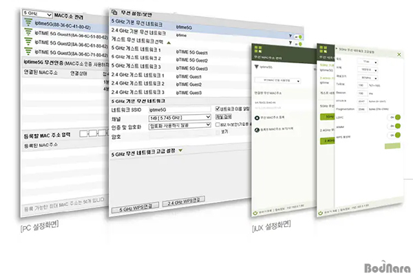
Task: Toggle the 네트워크 이름 알림 checkbox
Action: [x=218, y=109]
